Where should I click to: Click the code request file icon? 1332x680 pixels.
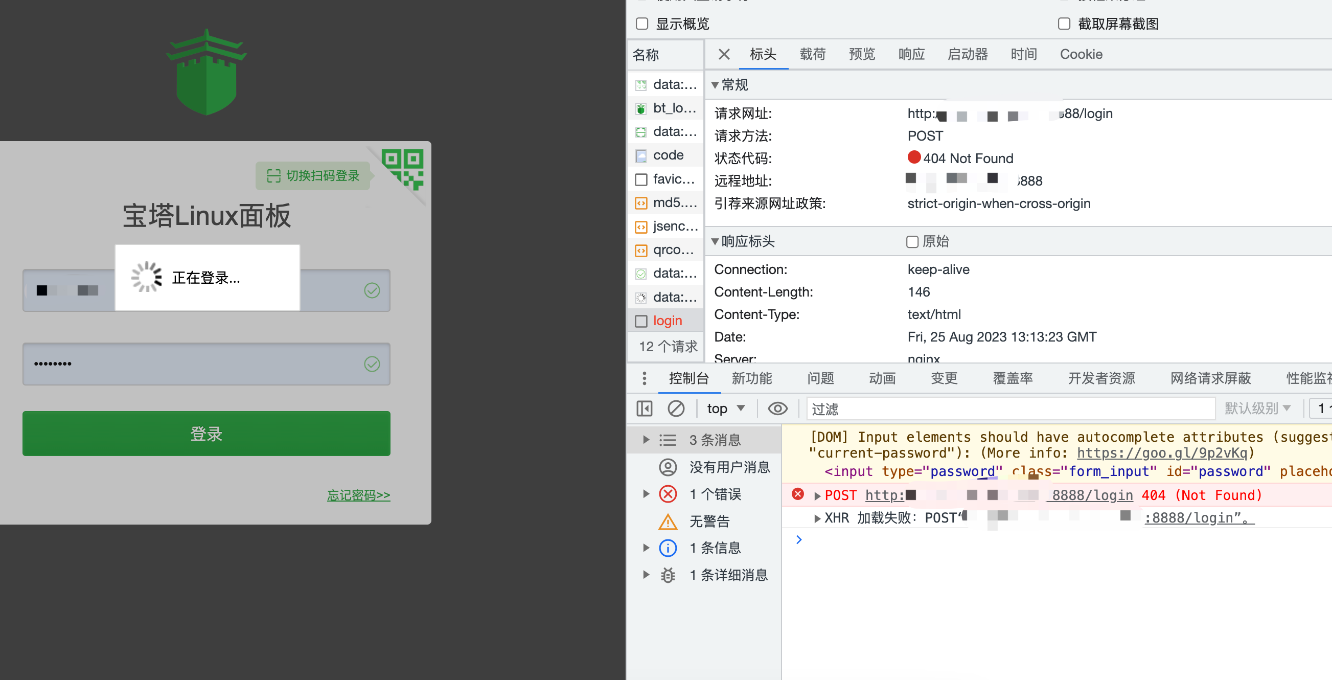641,155
